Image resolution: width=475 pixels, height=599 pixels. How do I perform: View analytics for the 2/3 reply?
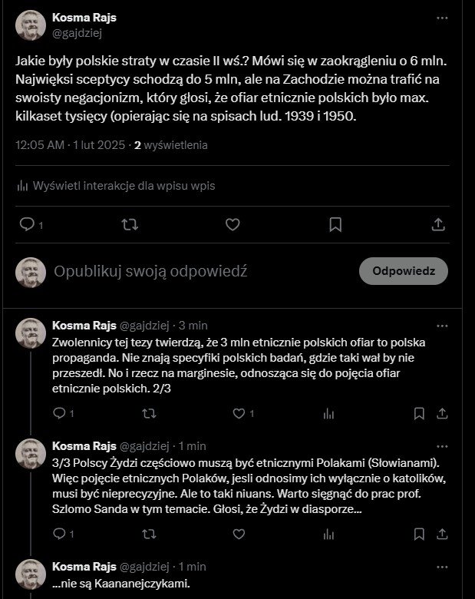click(328, 413)
